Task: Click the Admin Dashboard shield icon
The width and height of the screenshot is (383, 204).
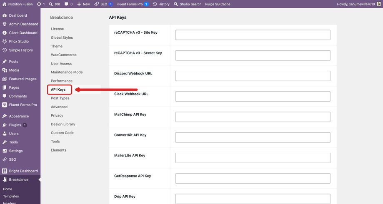Action: [x=5, y=24]
